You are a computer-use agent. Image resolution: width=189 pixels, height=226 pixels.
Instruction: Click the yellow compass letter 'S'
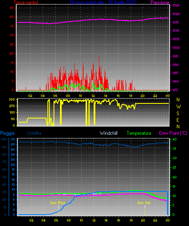coord(178,114)
